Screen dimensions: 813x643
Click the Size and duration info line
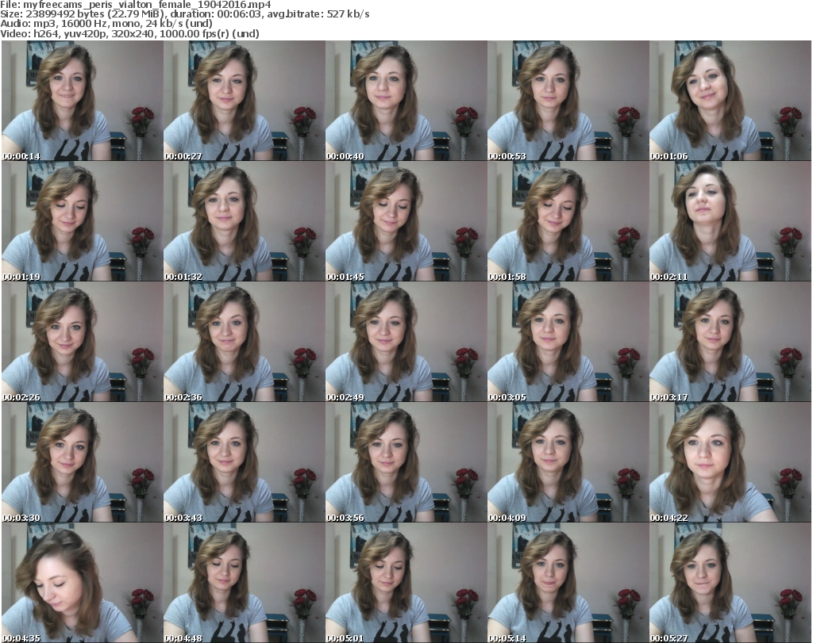[185, 14]
